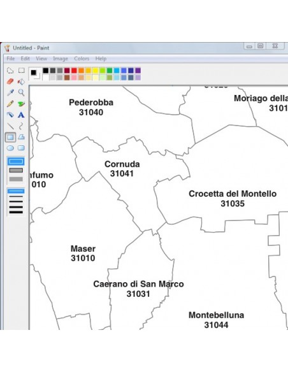Screen dimensions: 288x372
Task: Click the 'Untitled - Paint' title bar text
Action: coord(31,48)
